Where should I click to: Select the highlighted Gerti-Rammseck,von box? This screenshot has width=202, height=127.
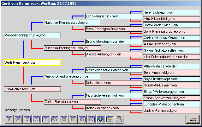coord(32,62)
